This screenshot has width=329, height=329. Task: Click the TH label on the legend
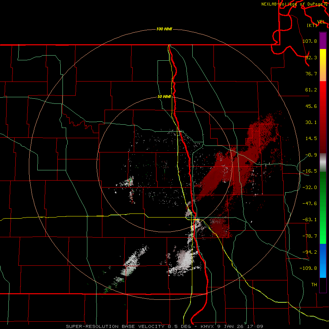point(314,284)
